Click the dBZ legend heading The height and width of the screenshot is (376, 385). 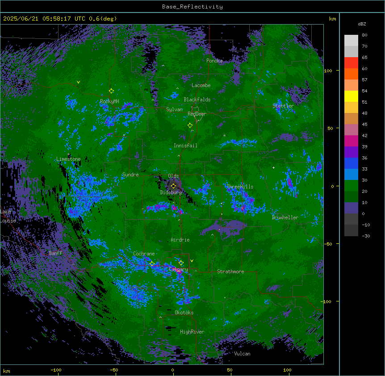coord(362,24)
